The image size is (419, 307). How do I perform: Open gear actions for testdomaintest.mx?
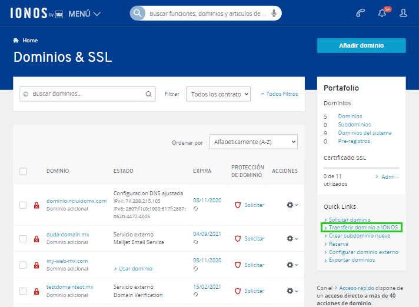pos(292,291)
